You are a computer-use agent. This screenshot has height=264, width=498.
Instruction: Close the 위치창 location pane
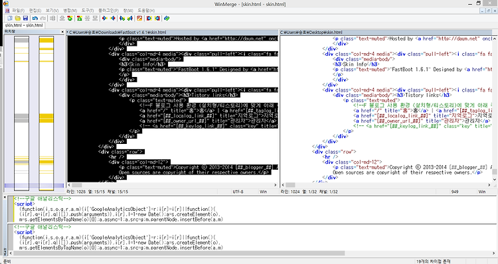click(x=62, y=32)
